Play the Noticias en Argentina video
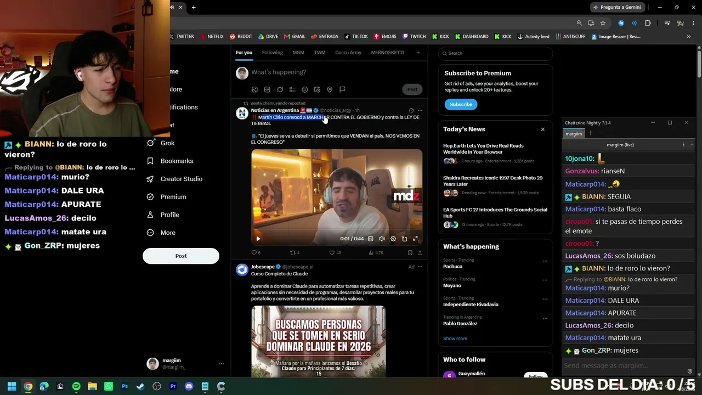This screenshot has width=702, height=395. tap(258, 239)
